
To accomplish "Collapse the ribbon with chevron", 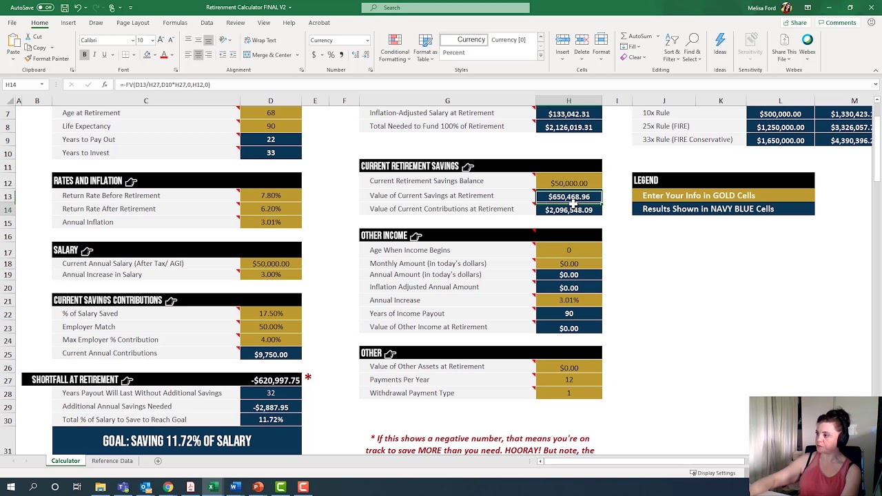I will (x=874, y=70).
